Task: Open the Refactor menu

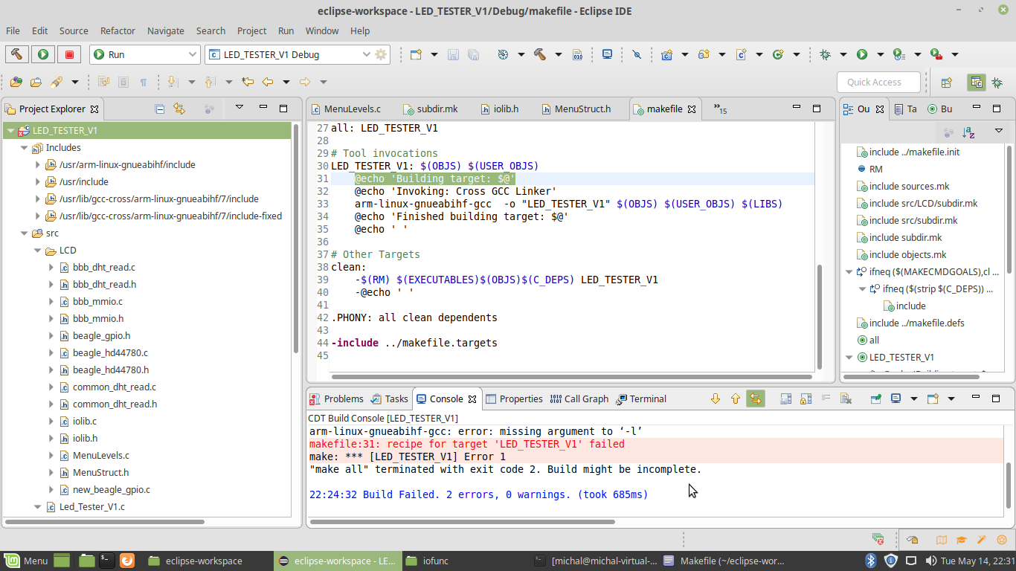Action: (x=118, y=30)
